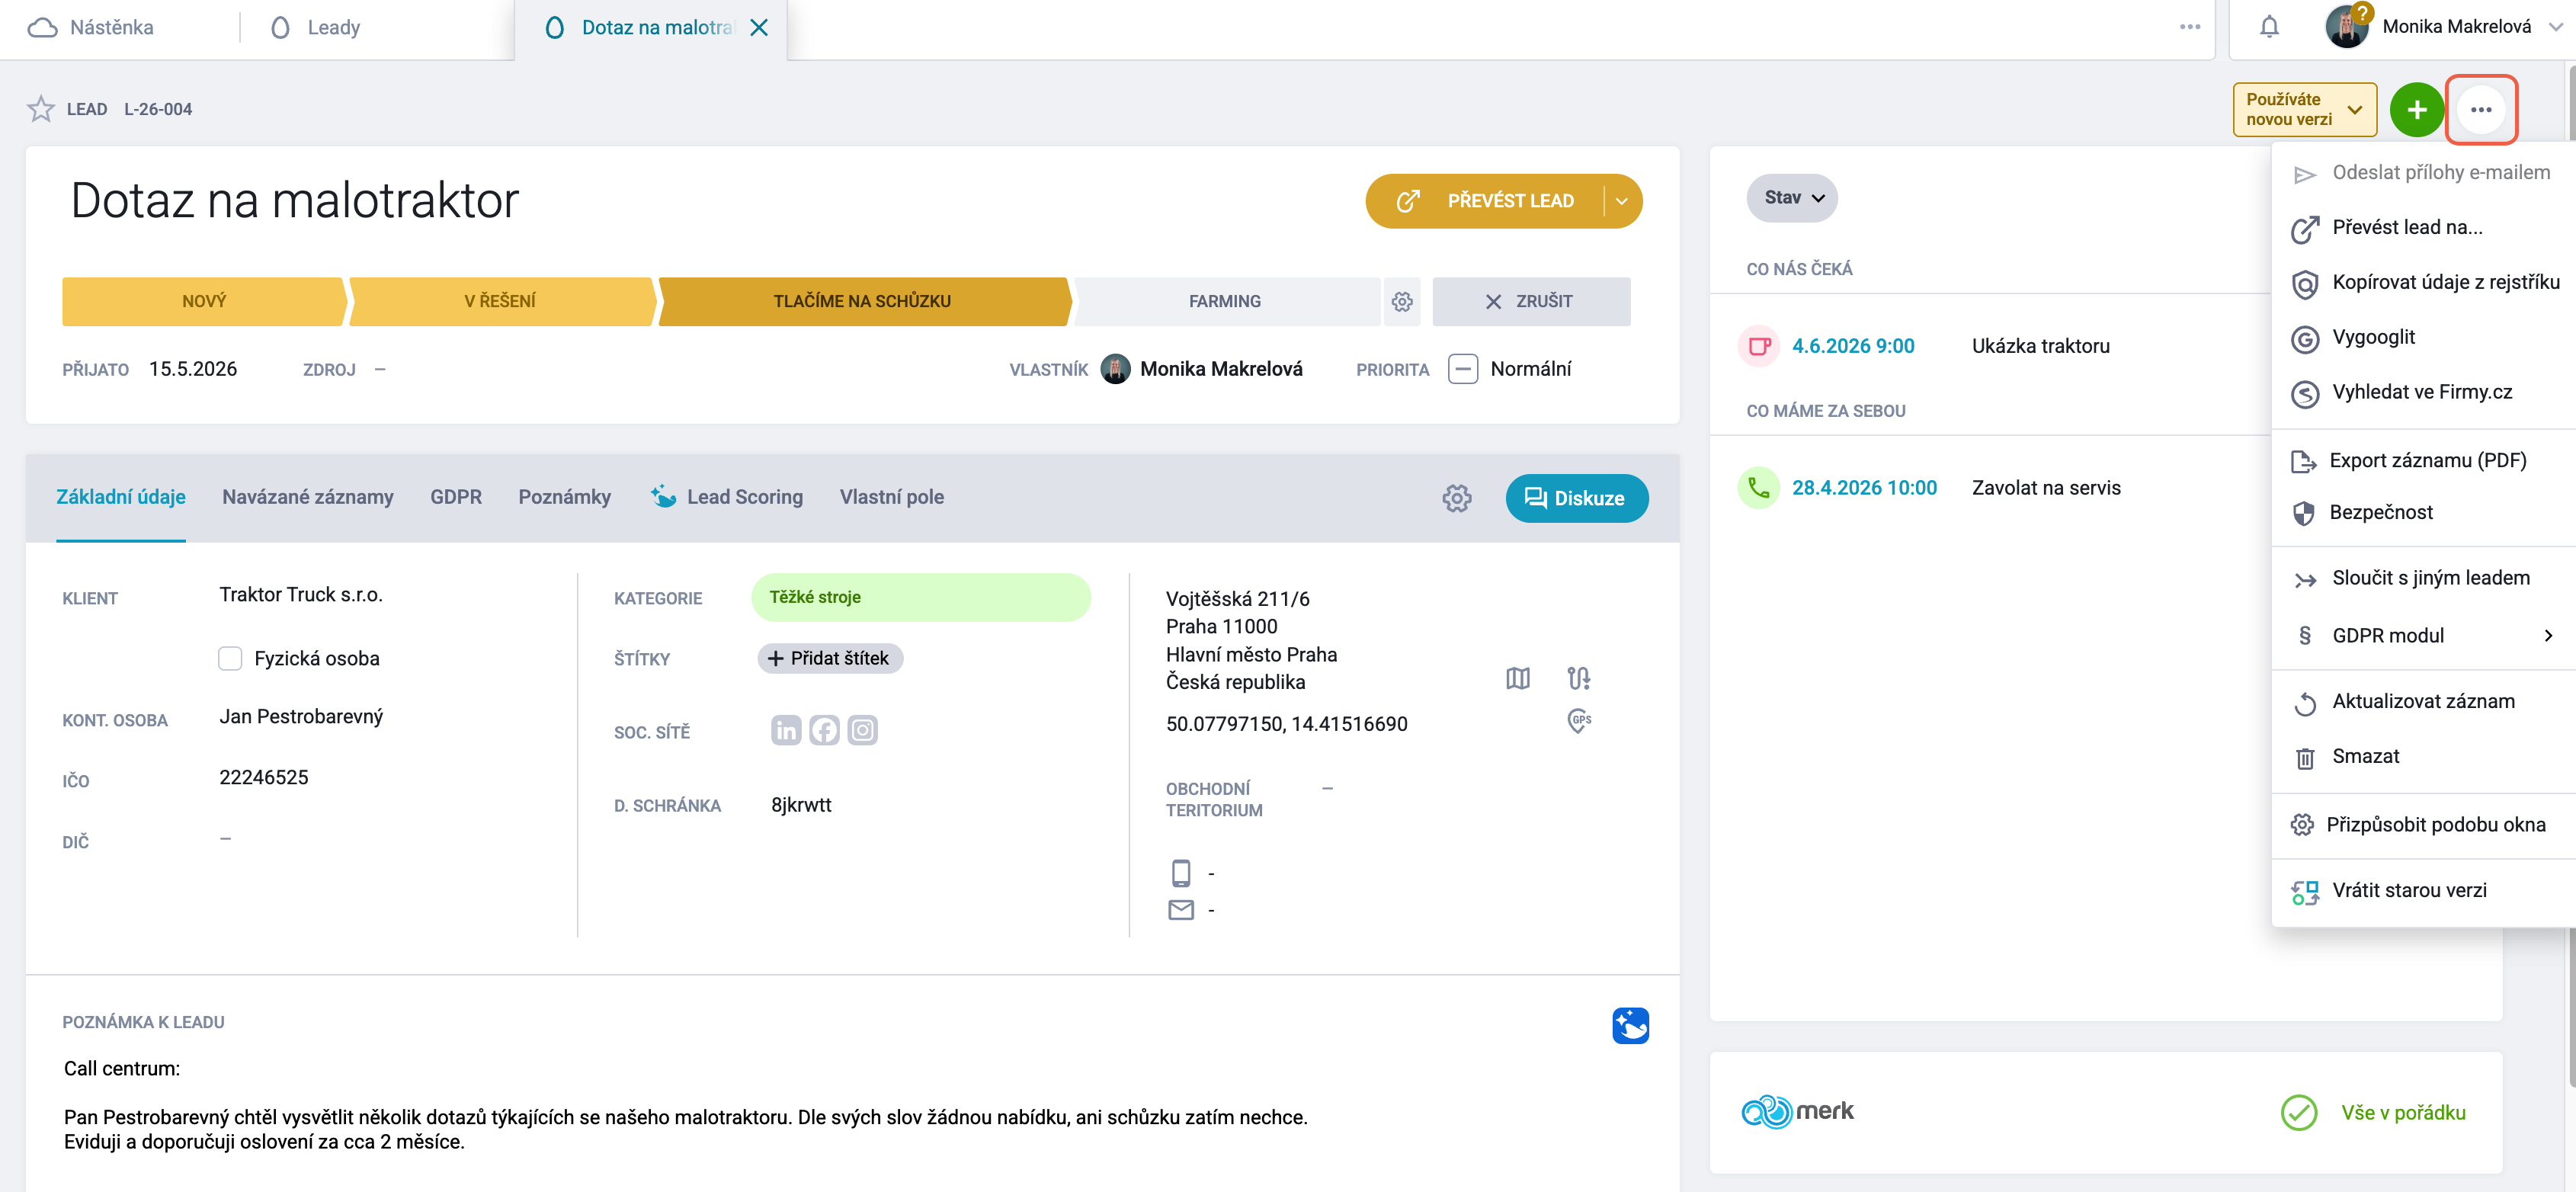The image size is (2576, 1192).
Task: Open the Kategorie Těžké stroje field
Action: coord(920,597)
